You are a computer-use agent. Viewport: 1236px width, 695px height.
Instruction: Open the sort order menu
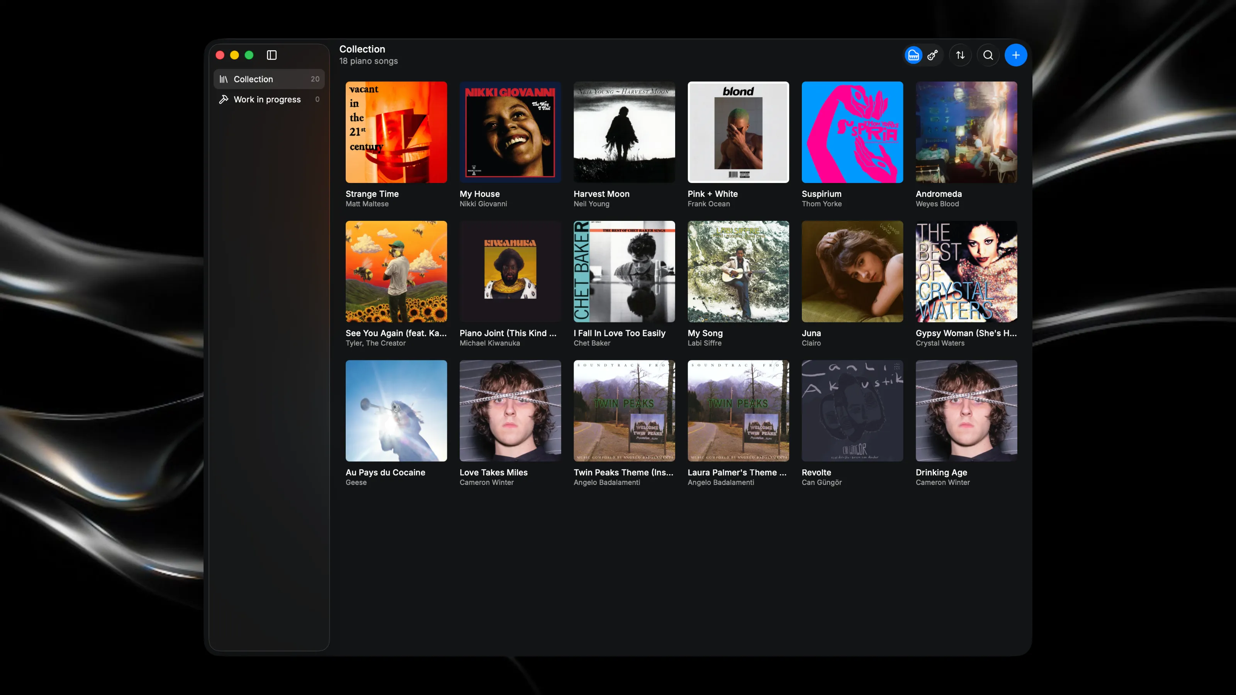coord(960,55)
